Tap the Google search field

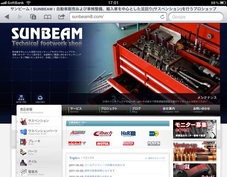pyautogui.click(x=196, y=17)
